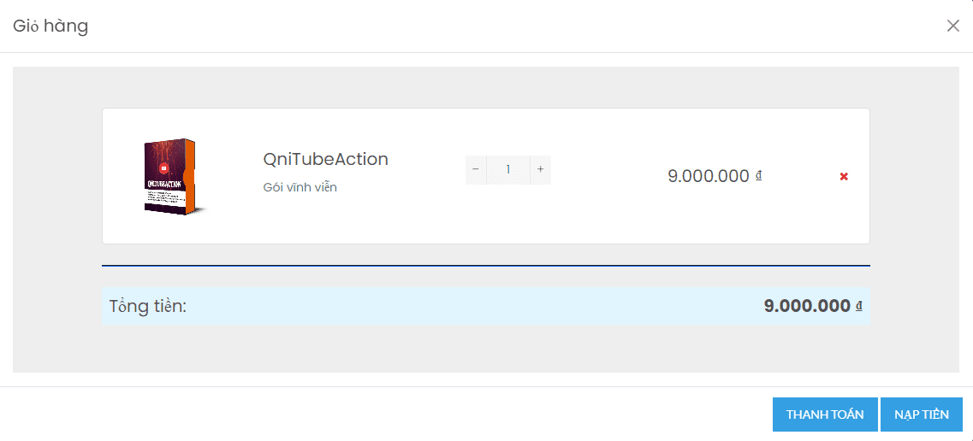
Task: Click the quantity field showing 1
Action: [x=508, y=170]
